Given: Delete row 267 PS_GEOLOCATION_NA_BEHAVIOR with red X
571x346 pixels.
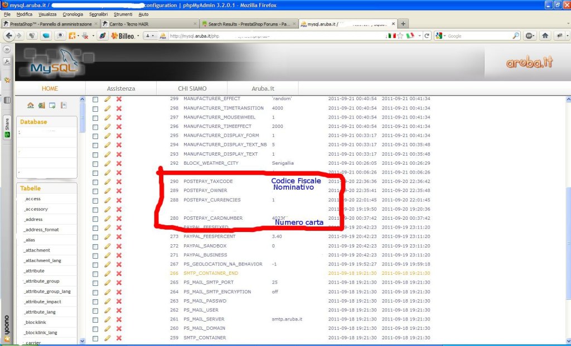Looking at the screenshot, I should point(119,264).
